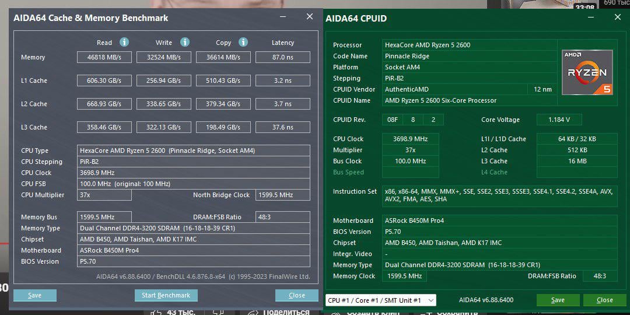Click the L2 Cache 512 KB value
This screenshot has height=315, width=630.
coord(577,150)
